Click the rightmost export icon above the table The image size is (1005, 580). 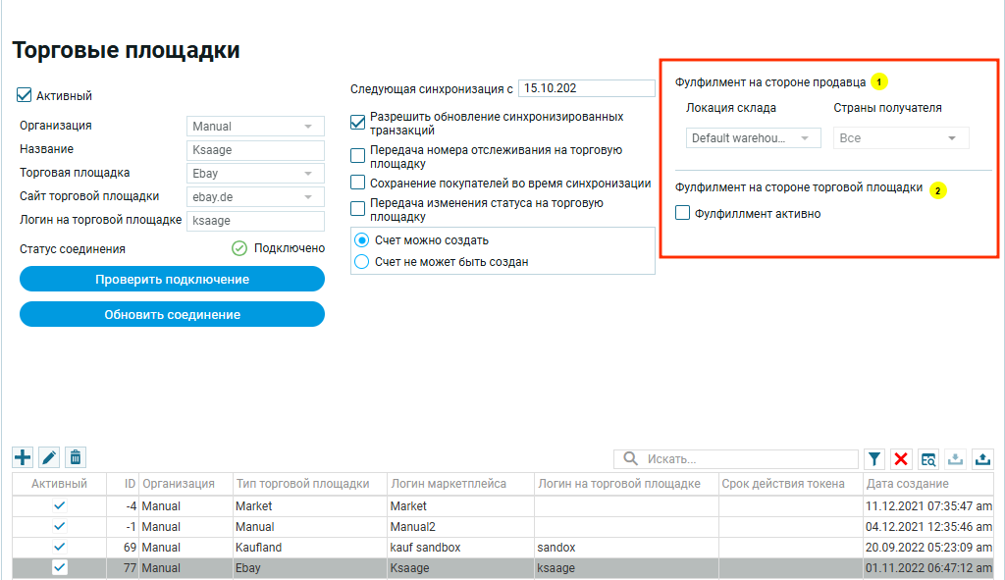pyautogui.click(x=980, y=459)
